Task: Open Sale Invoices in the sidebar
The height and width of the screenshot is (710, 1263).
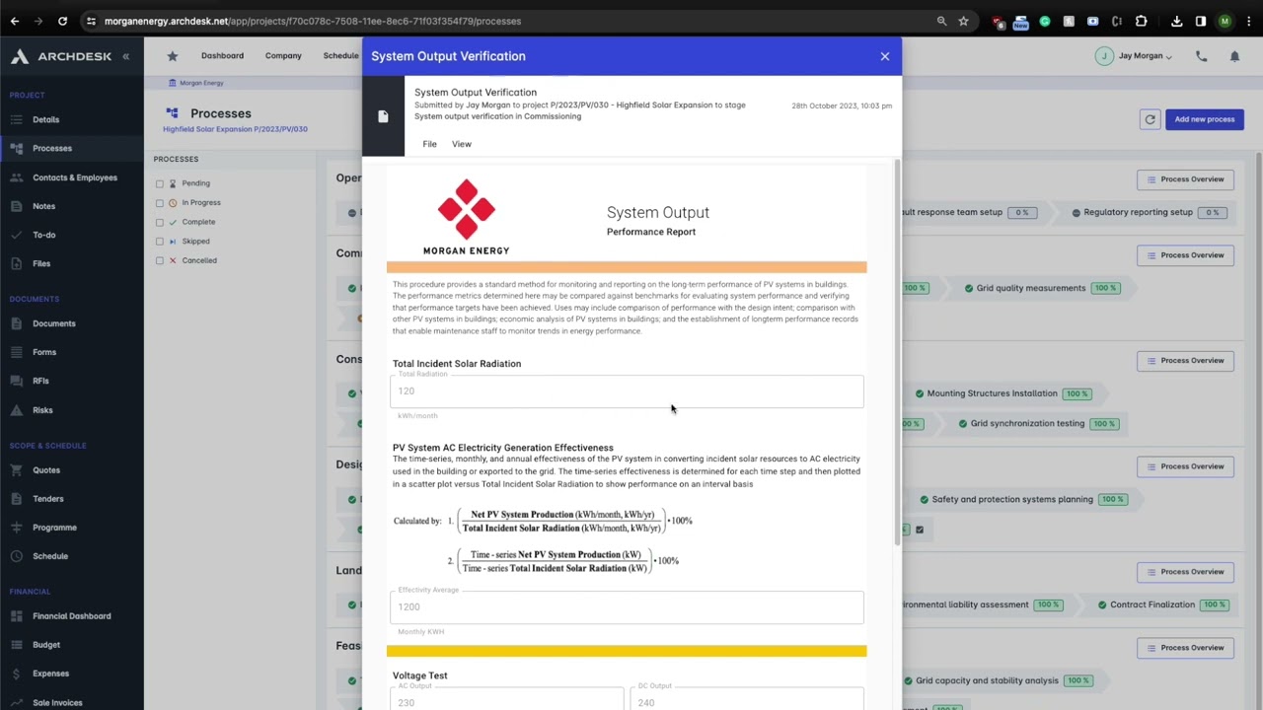Action: click(x=57, y=702)
